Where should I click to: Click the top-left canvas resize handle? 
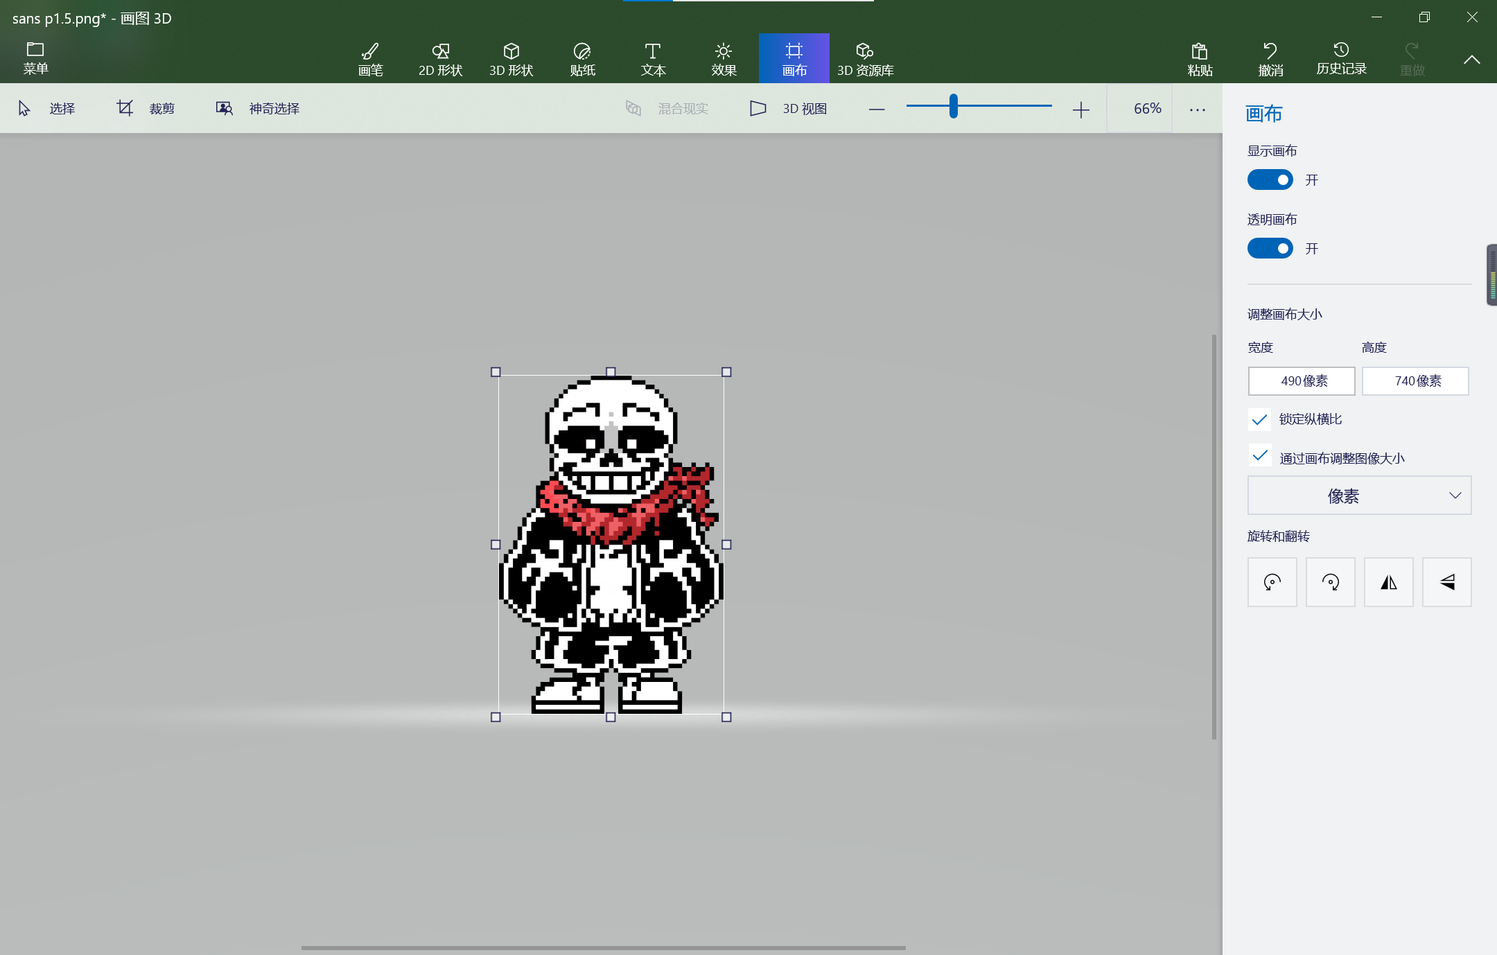tap(496, 372)
